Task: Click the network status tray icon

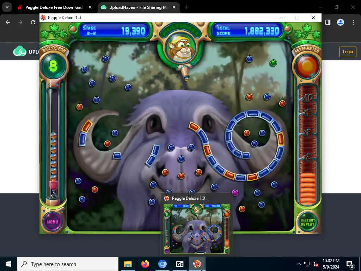Action: 307,264
